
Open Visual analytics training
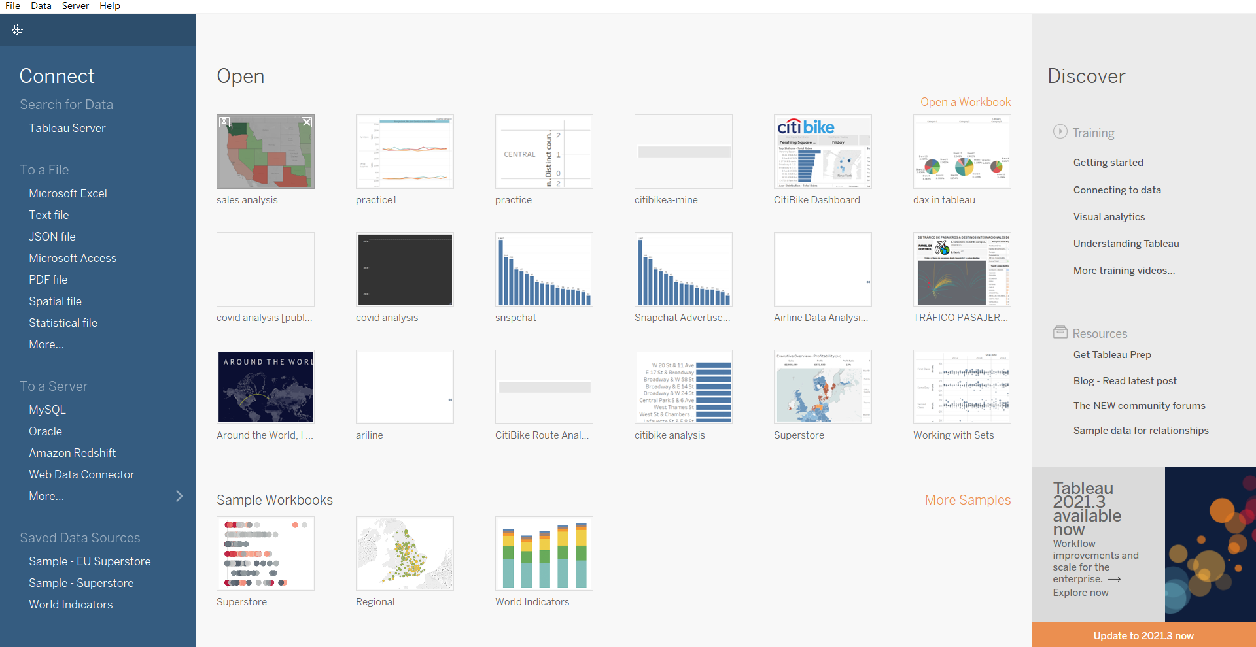tap(1109, 217)
